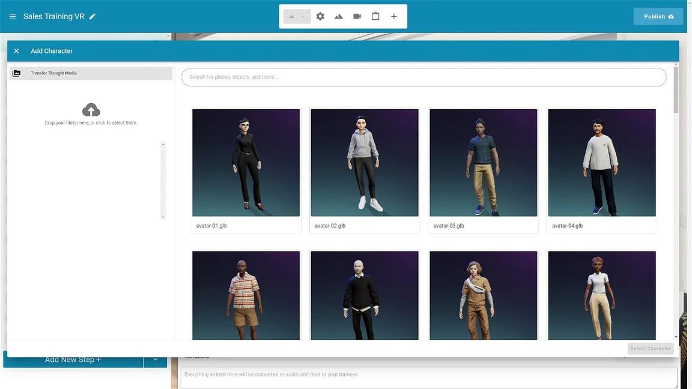692x389 pixels.
Task: Choose the avatar-03.glb character thumbnail
Action: pos(483,163)
